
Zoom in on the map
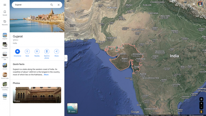pyautogui.click(x=201, y=104)
